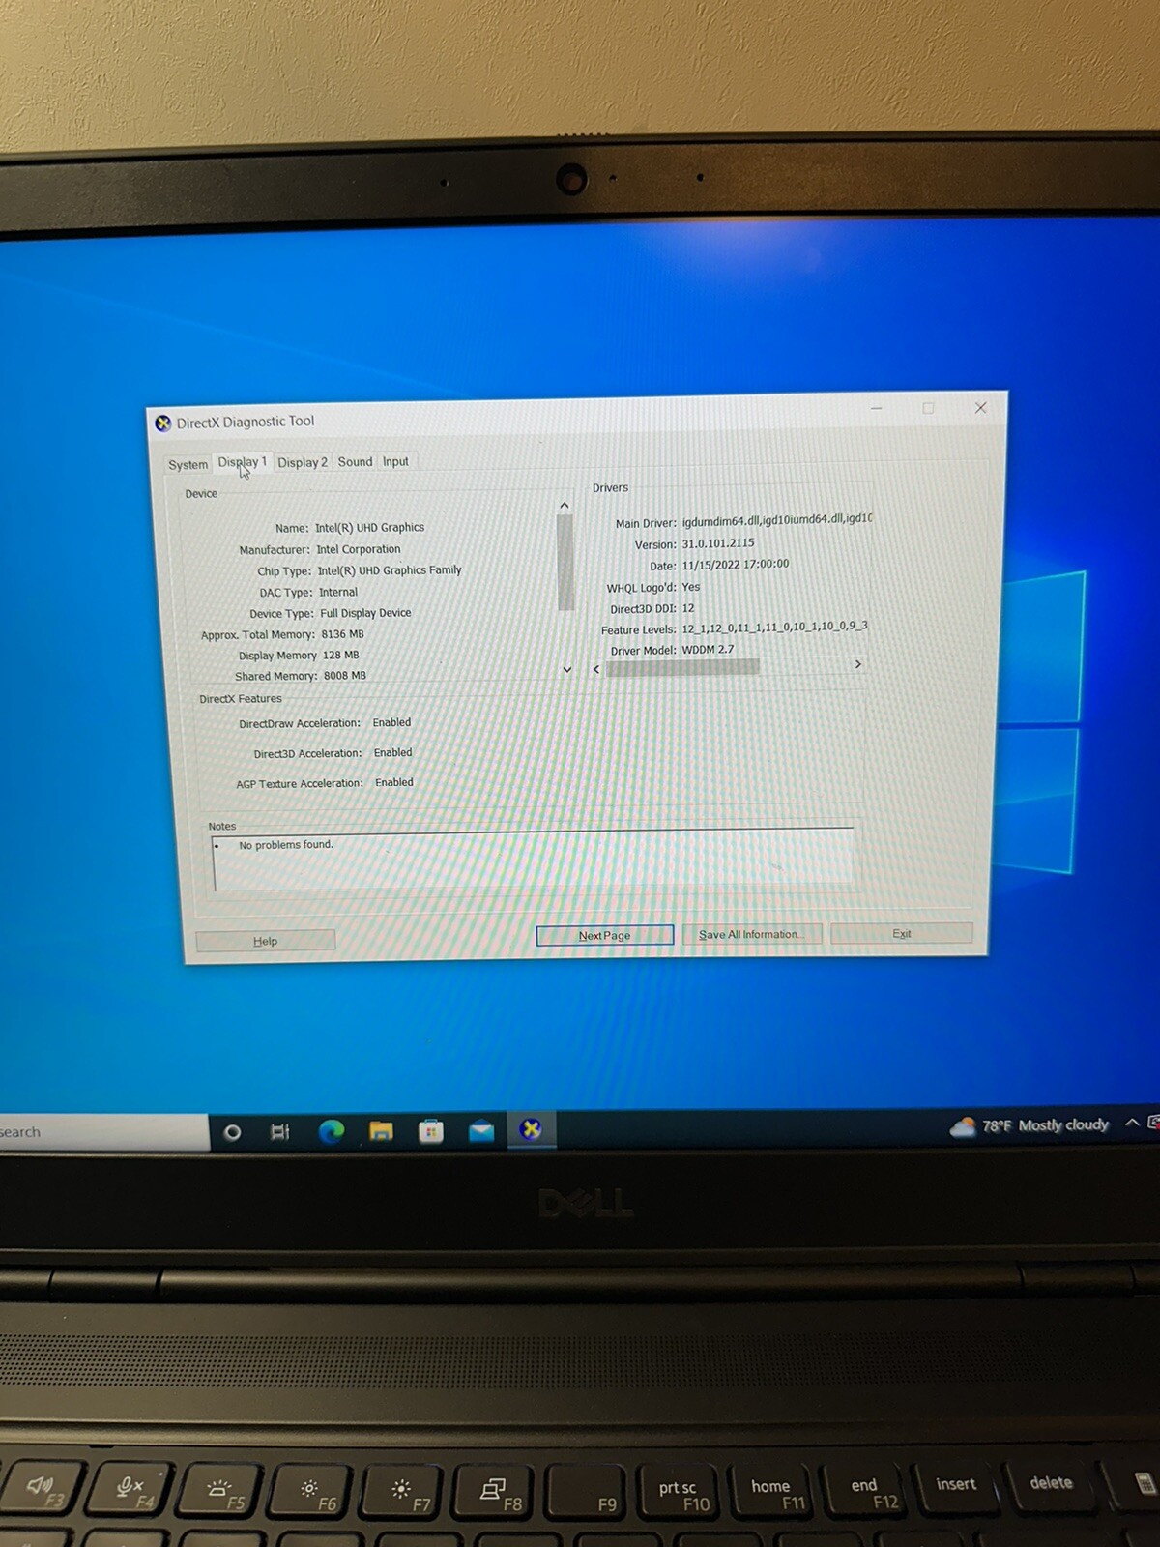The image size is (1160, 1547).
Task: Click the Device panel vertical scrollbar thumb
Action: (565, 563)
